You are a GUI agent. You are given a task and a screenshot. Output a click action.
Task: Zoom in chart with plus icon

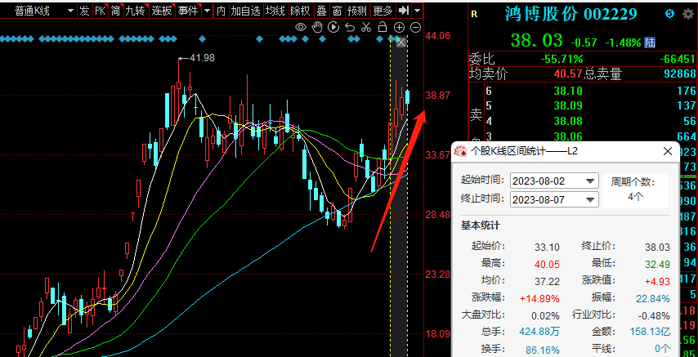(x=400, y=27)
